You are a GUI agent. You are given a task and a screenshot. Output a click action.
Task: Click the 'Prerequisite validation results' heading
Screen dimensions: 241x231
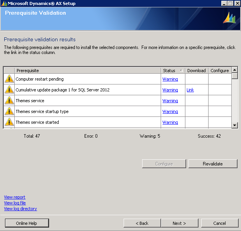coord(40,39)
